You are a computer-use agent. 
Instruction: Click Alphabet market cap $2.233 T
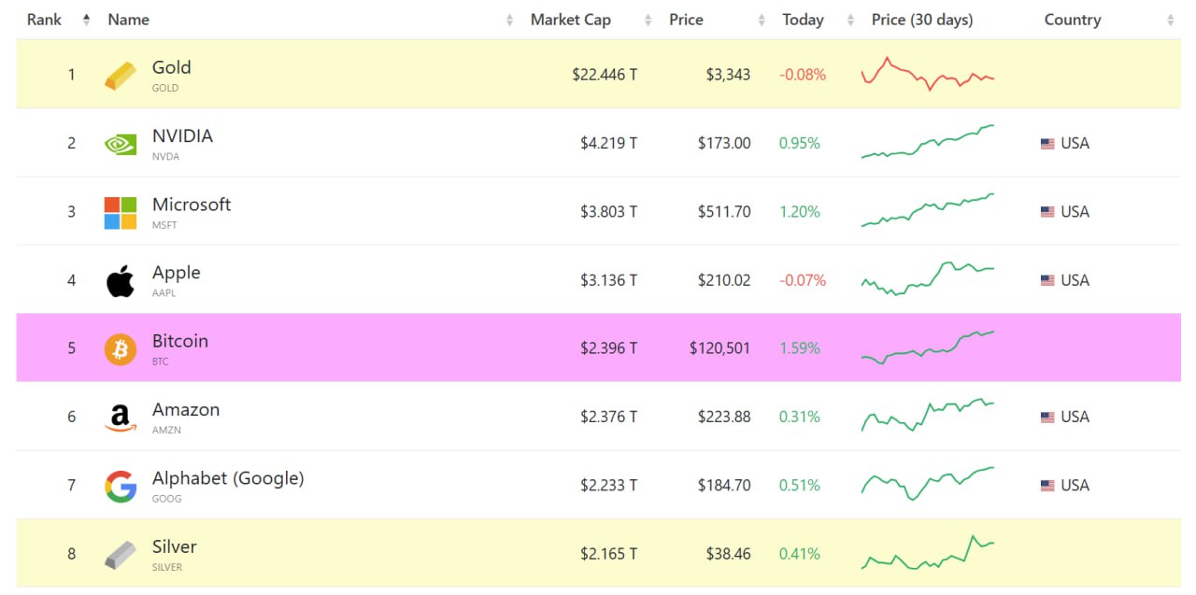(x=608, y=486)
